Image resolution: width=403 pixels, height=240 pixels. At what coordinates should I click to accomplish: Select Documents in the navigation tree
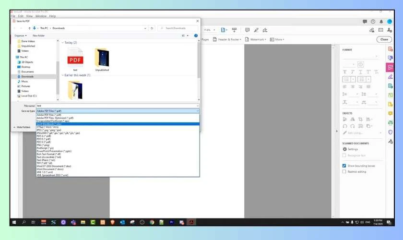[x=27, y=72]
